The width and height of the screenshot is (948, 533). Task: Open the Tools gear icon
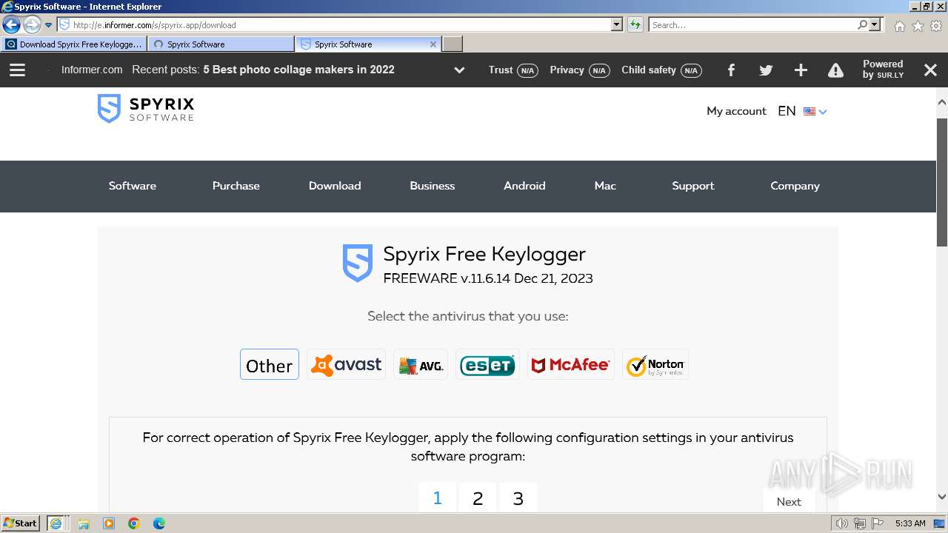(936, 26)
